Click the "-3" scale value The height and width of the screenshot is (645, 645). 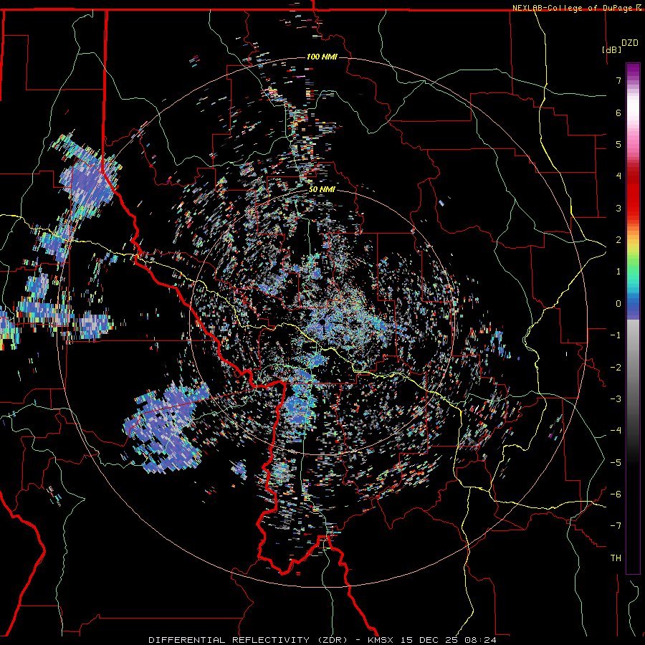click(x=616, y=399)
